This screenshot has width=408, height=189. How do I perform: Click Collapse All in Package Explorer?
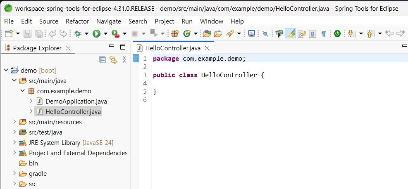tap(103, 60)
